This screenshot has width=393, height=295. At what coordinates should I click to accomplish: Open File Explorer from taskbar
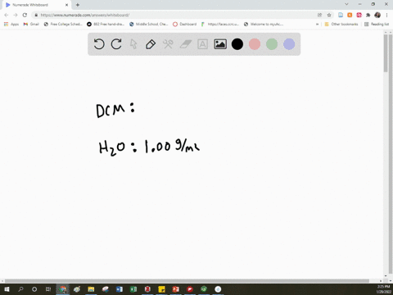[91, 289]
